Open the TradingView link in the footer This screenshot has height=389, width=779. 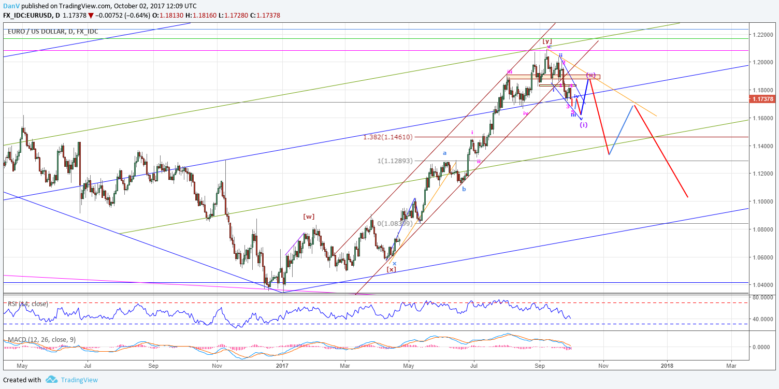pos(79,380)
